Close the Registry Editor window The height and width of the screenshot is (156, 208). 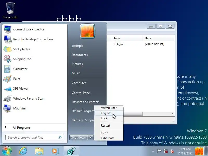[x=170, y=26]
